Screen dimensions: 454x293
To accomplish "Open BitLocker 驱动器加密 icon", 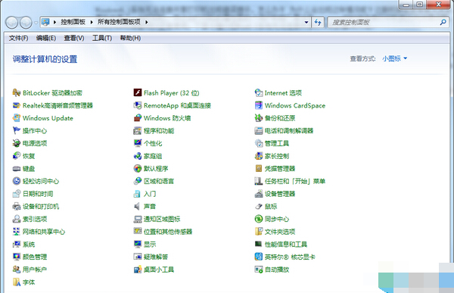I will 17,92.
